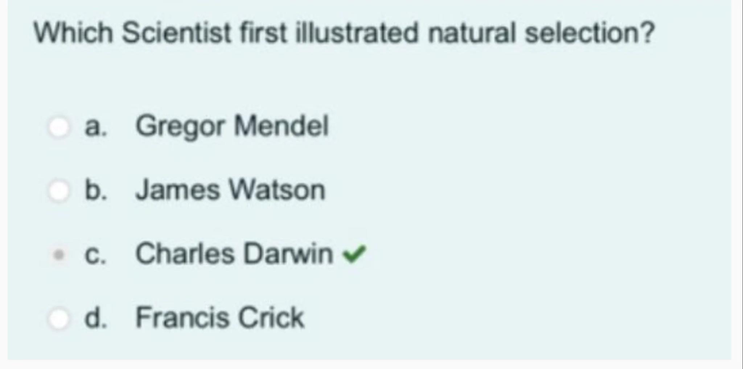Select the Charles Darwin radio button
Screen dimensions: 743x369
pyautogui.click(x=59, y=255)
